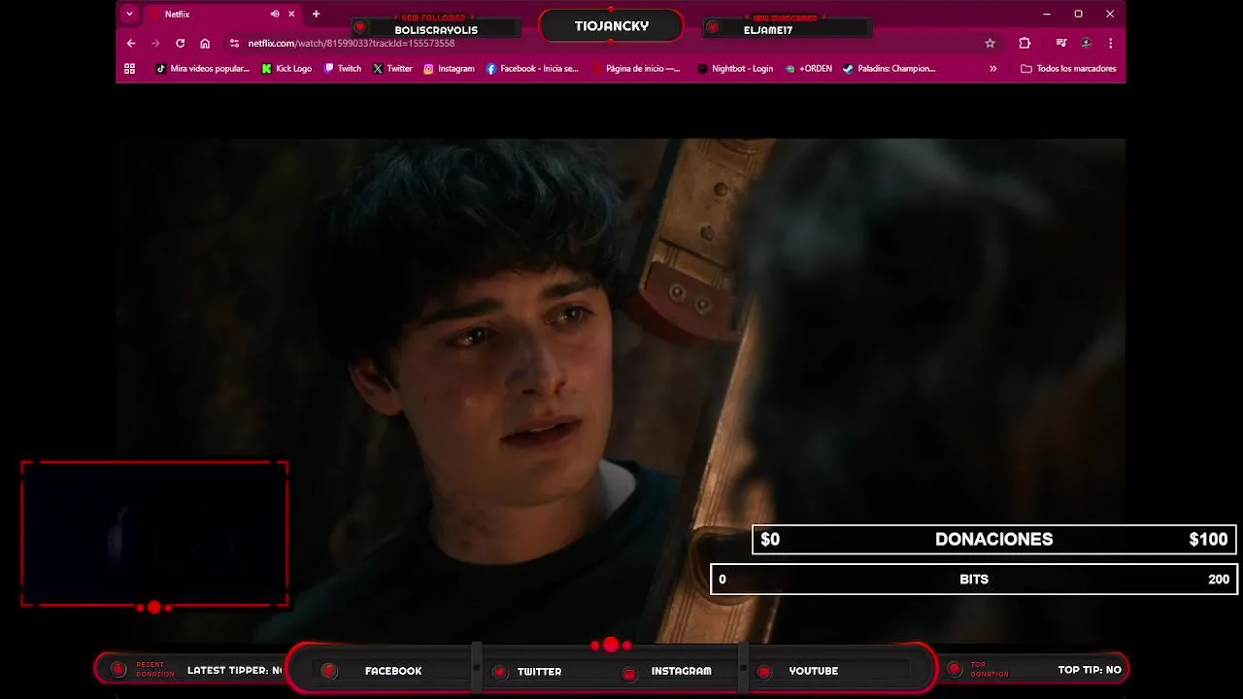
Task: Open the Paladins: Champion bookmark
Action: (x=889, y=69)
